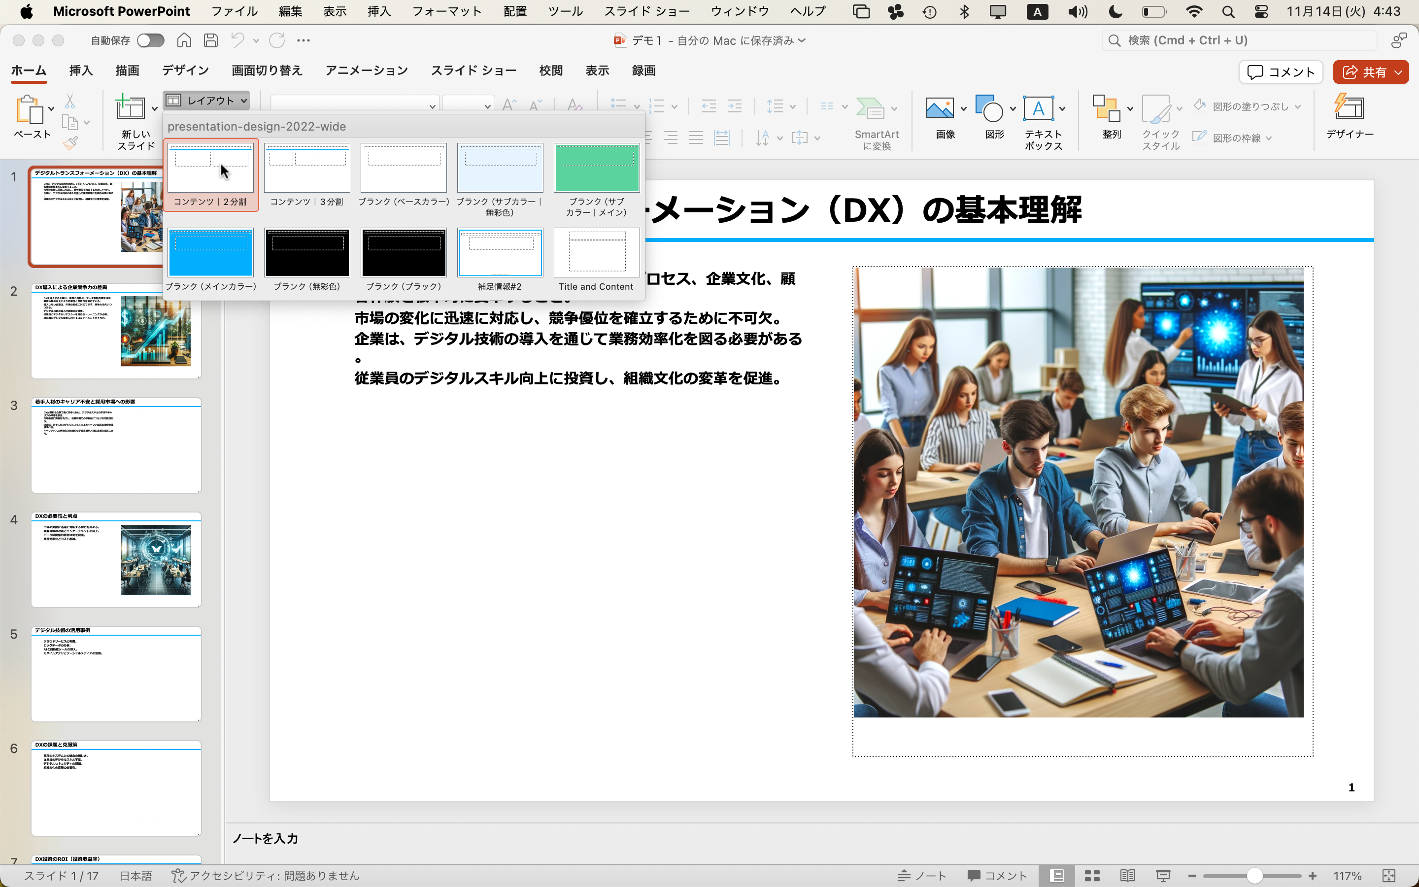Image resolution: width=1419 pixels, height=887 pixels.
Task: Click the New Slide icon
Action: pyautogui.click(x=130, y=107)
